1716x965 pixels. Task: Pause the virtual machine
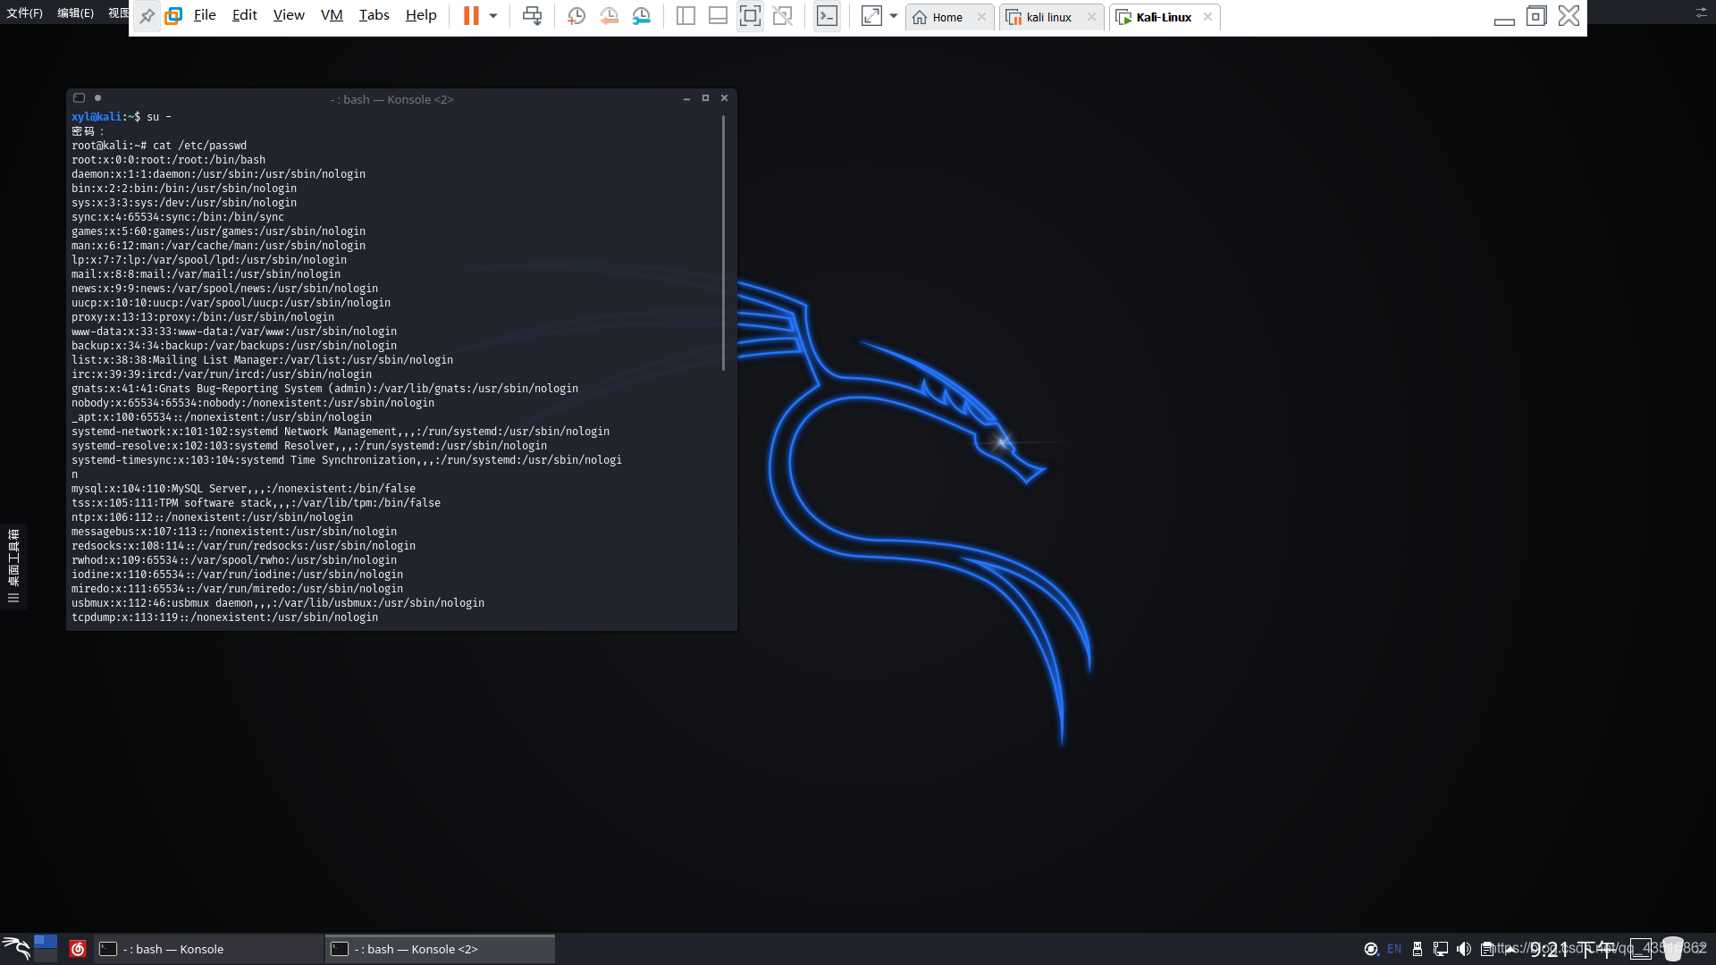(x=471, y=16)
